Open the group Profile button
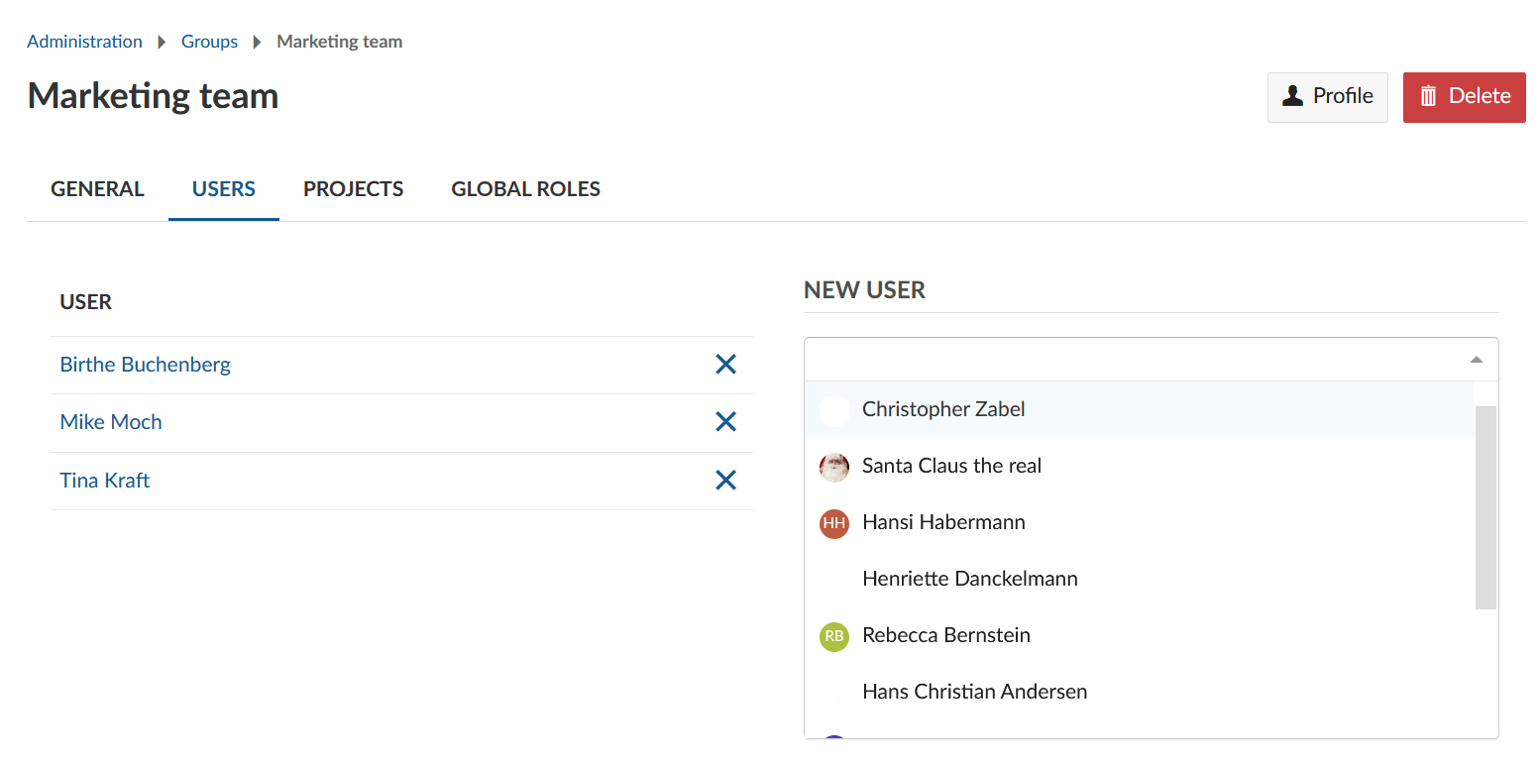1540x761 pixels. coord(1327,97)
